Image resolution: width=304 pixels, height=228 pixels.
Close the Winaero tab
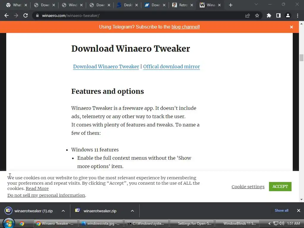[x=219, y=5]
